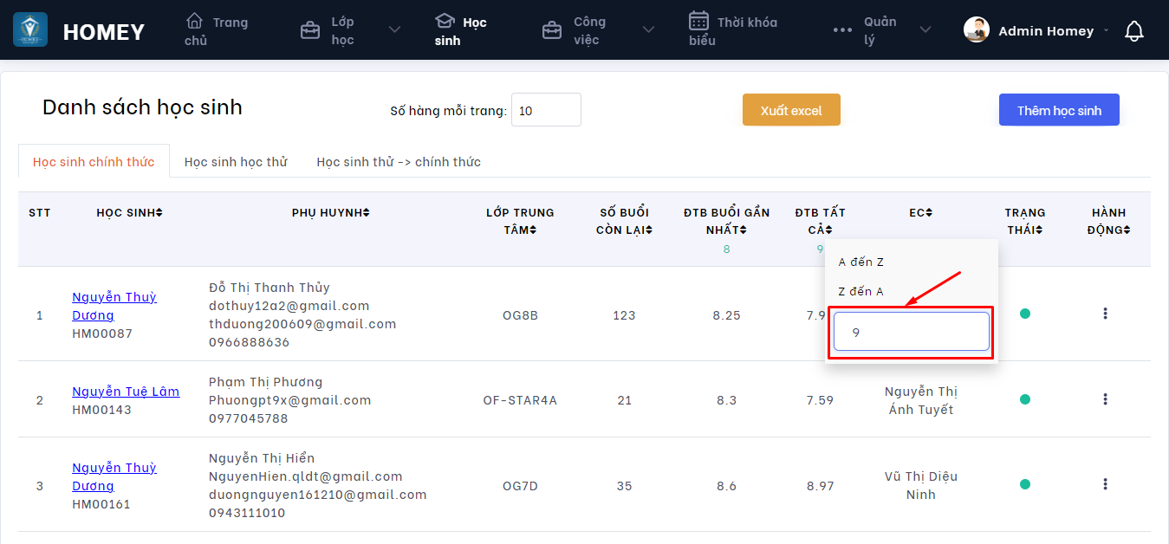Click the Xuất excel button
This screenshot has height=544, width=1169.
791,110
